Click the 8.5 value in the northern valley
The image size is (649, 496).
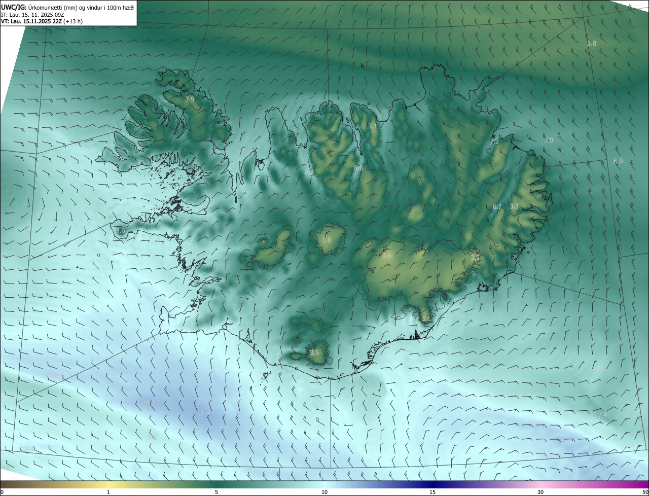point(309,172)
